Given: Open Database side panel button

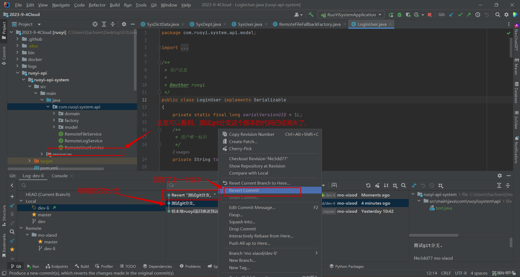Looking at the screenshot, I should tap(516, 92).
